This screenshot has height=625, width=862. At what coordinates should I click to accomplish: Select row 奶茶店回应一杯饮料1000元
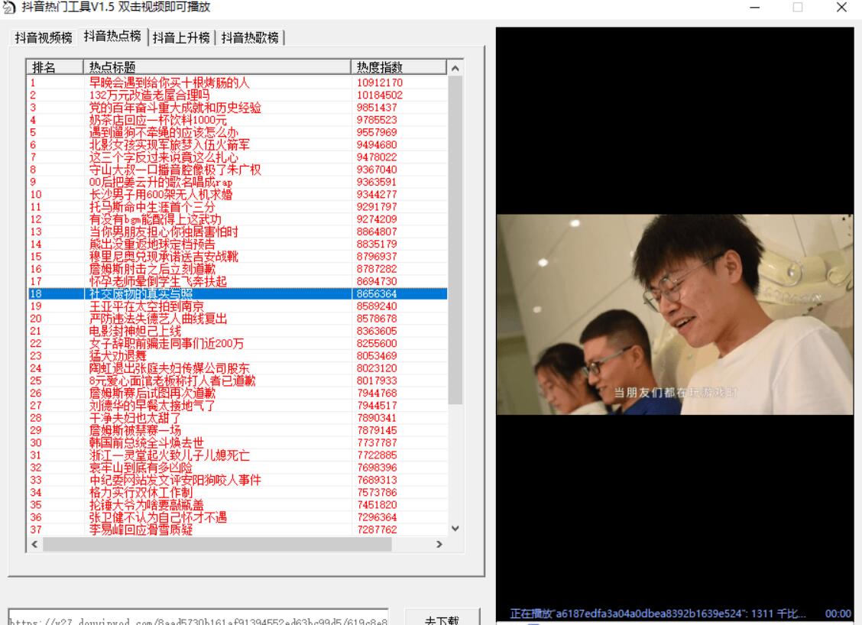tap(238, 120)
